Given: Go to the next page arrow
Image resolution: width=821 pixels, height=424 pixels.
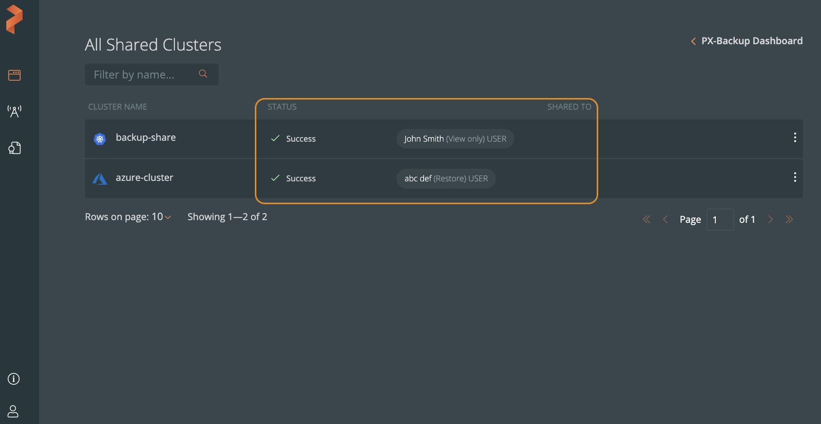Looking at the screenshot, I should tap(770, 220).
